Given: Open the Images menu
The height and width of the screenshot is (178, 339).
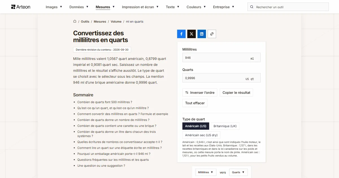Looking at the screenshot, I should 54,7.
